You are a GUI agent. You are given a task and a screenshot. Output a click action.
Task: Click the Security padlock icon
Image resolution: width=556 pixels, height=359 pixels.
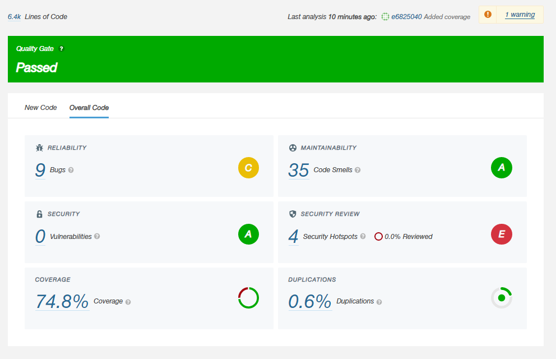pos(39,214)
